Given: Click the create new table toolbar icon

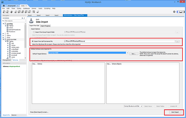Looking at the screenshot, I should tap(19, 12).
